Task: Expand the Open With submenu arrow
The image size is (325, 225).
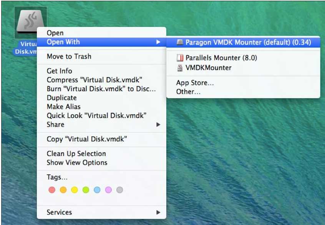Action: point(158,42)
